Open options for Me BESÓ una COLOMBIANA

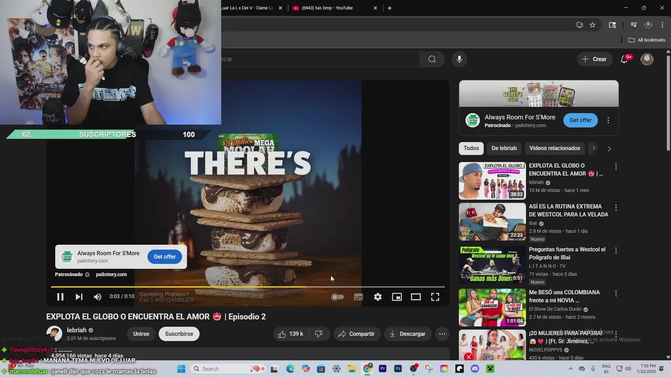tap(616, 294)
